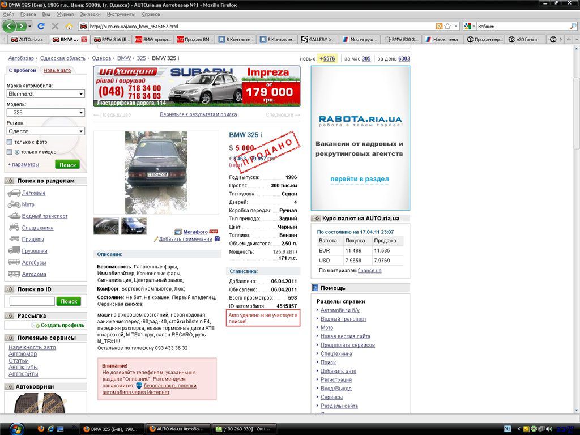The height and width of the screenshot is (435, 580).
Task: Open the Файл menu
Action: 8,14
